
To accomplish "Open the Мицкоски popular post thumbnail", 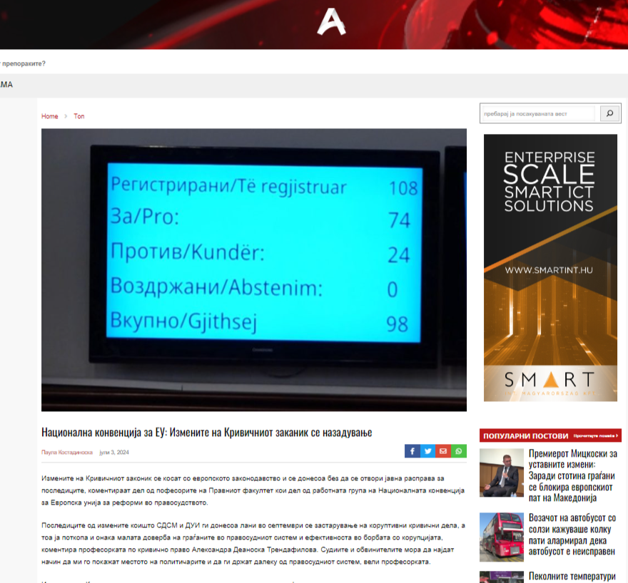I will click(501, 473).
